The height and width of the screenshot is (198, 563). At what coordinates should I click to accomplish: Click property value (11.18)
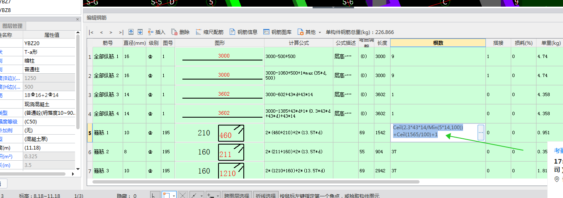pos(49,148)
